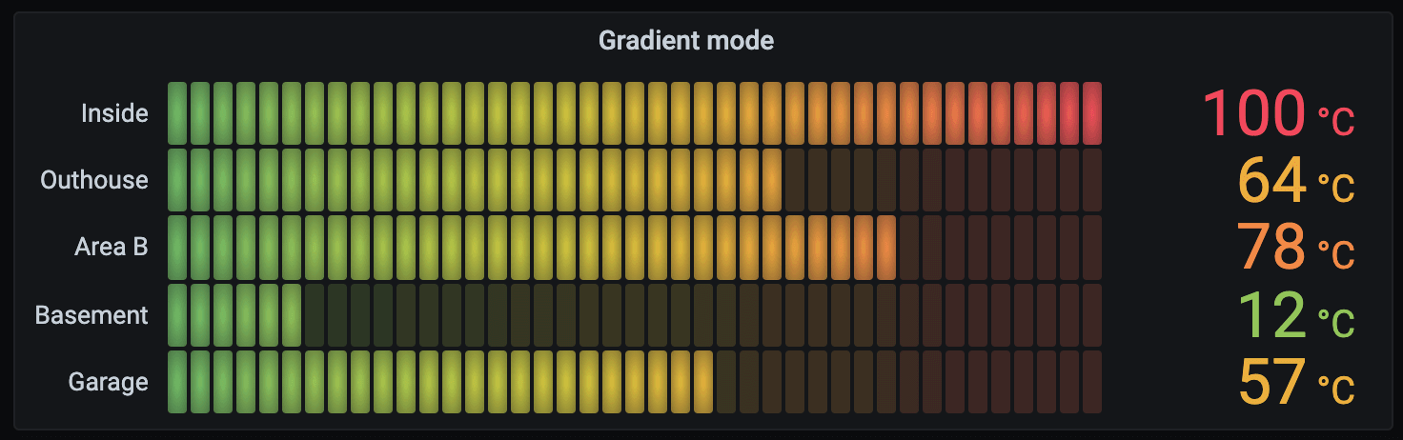Click the last lit segment of Garage bar

(703, 382)
